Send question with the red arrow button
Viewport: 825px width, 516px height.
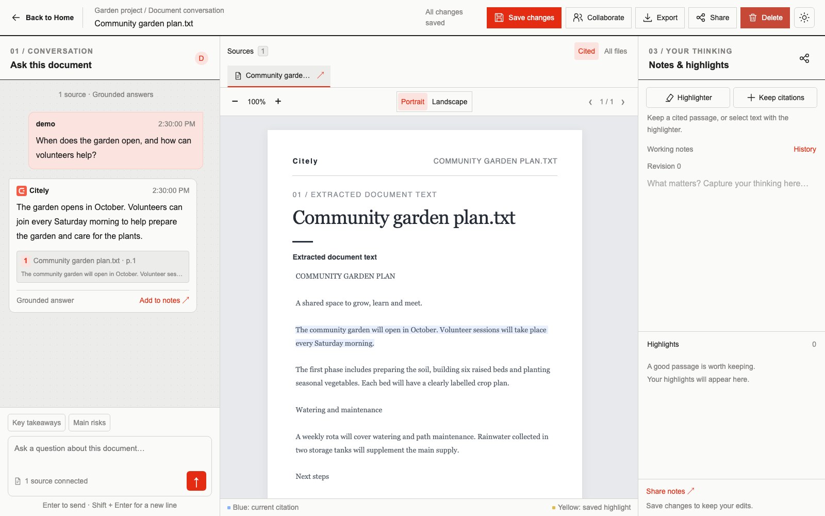point(196,481)
